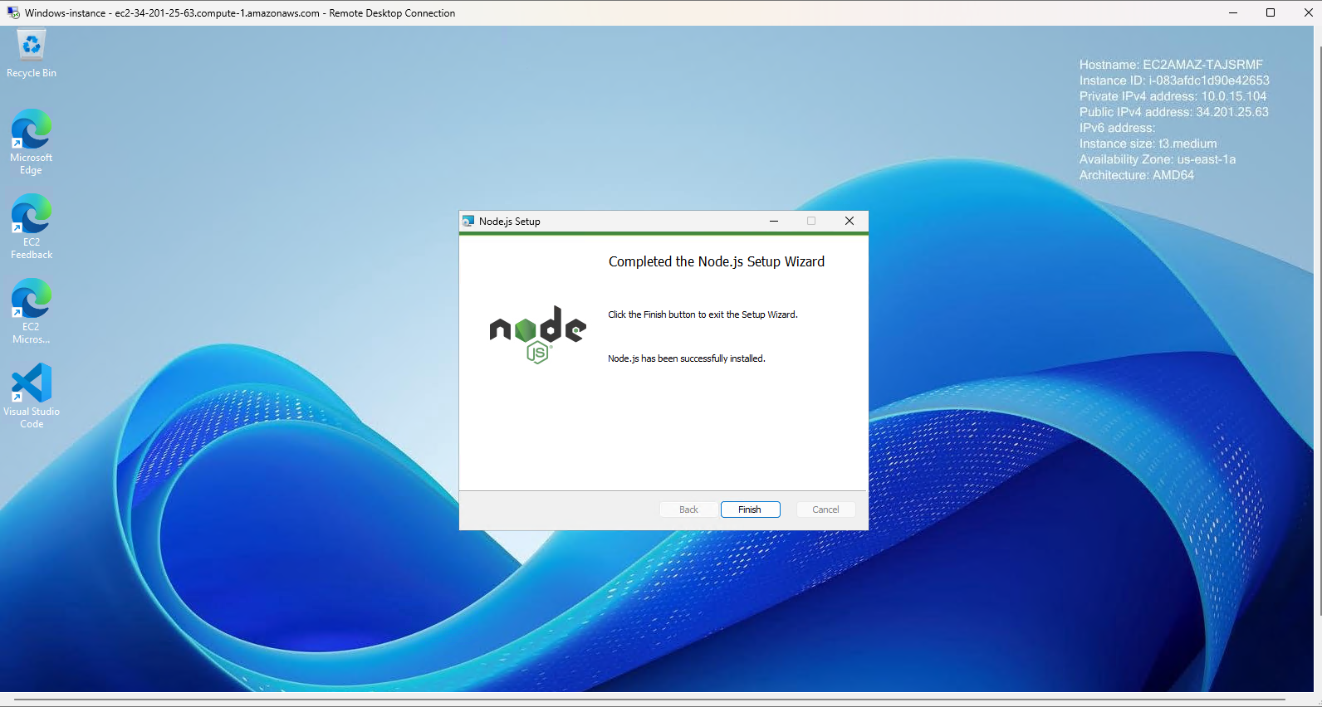This screenshot has width=1322, height=707.
Task: Launch Visual Studio Code from the desktop
Action: (32, 395)
